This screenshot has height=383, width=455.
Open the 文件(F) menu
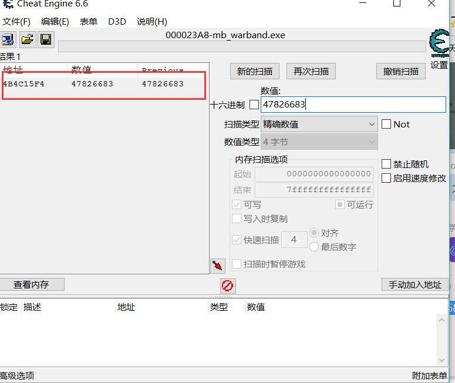pyautogui.click(x=16, y=22)
